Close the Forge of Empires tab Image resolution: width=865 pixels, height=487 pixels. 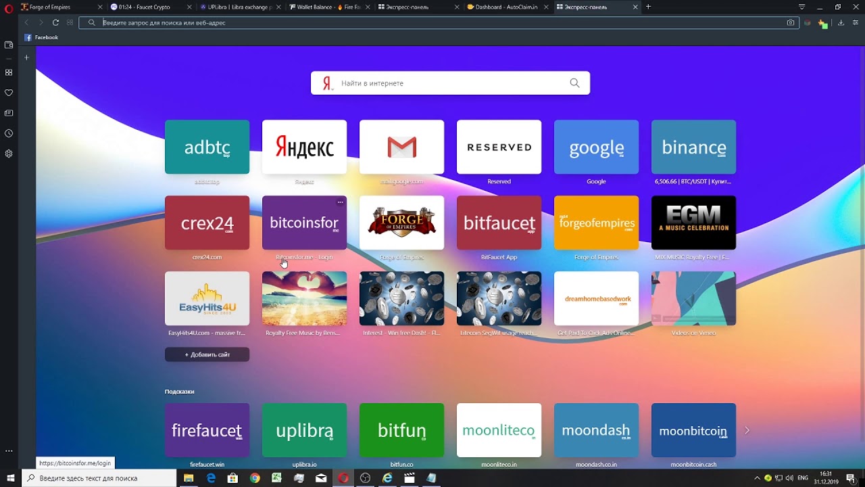click(x=100, y=7)
